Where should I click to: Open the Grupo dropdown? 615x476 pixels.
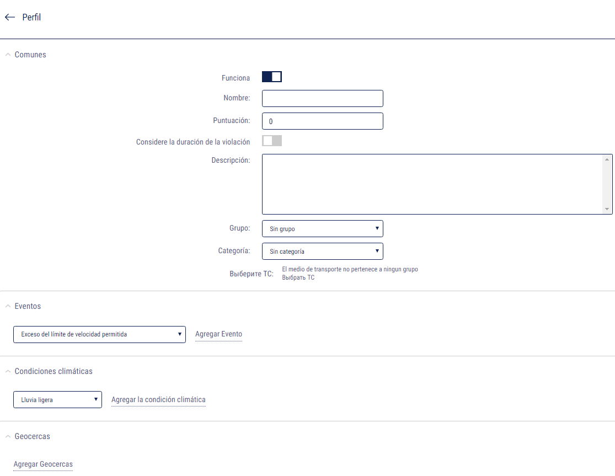click(322, 228)
